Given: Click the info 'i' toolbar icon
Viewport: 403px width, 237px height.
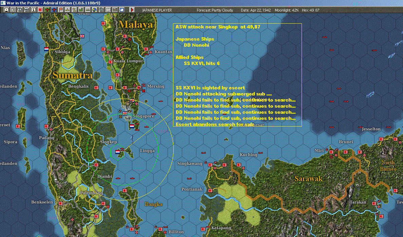Looking at the screenshot, I should (x=33, y=10).
